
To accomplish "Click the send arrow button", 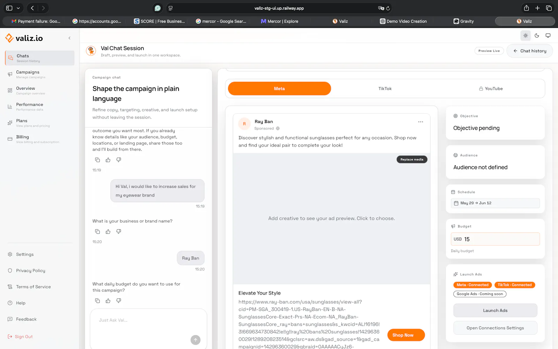I will coord(196,340).
